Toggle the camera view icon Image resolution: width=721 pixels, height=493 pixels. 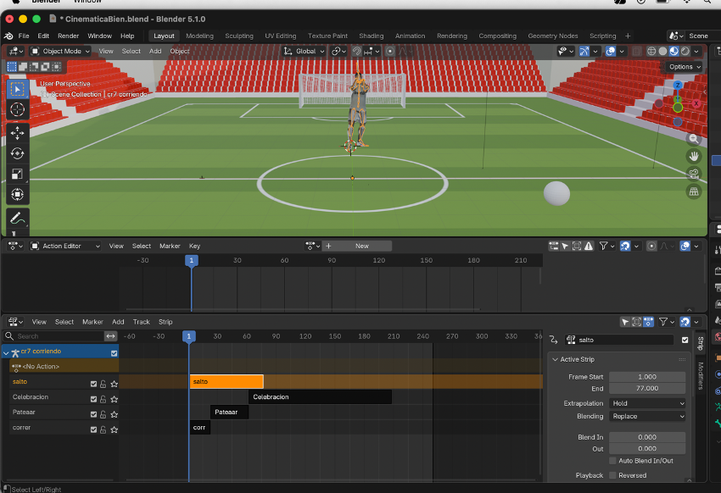[x=694, y=174]
